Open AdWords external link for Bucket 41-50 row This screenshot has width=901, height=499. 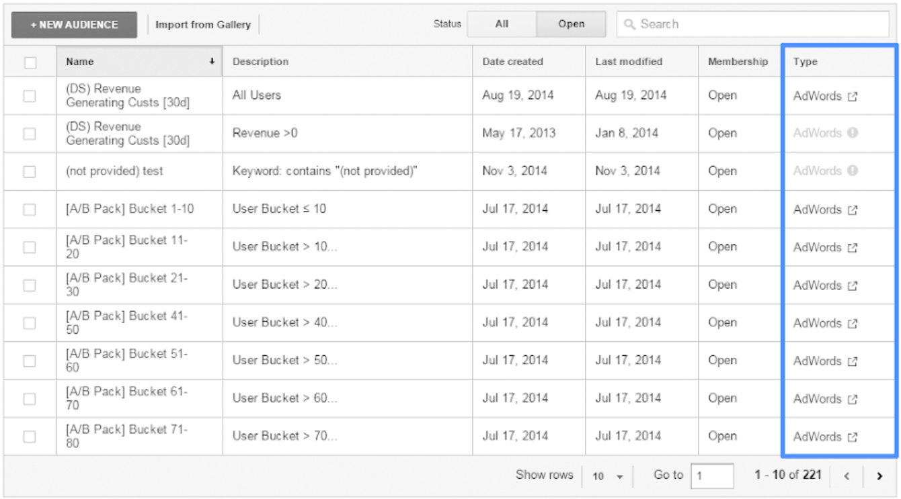coord(852,324)
